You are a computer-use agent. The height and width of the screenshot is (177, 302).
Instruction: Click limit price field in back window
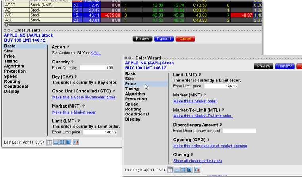tap(100, 132)
